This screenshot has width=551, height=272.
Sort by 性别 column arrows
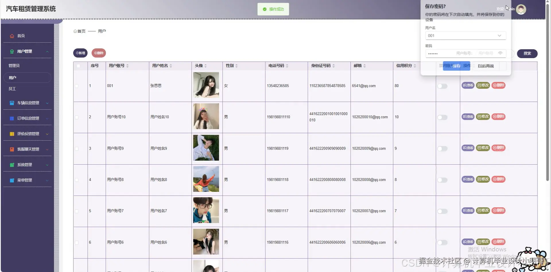236,66
